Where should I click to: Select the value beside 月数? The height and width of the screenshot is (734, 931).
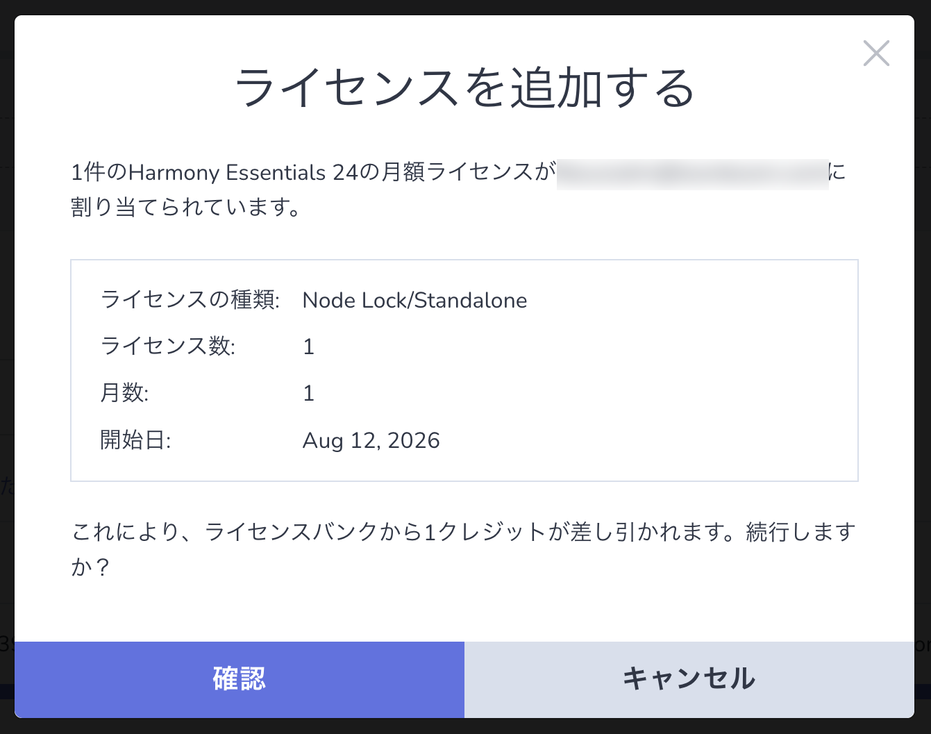[309, 394]
